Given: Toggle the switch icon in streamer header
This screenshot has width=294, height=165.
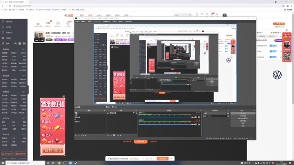Looking at the screenshot, I should [48, 23].
